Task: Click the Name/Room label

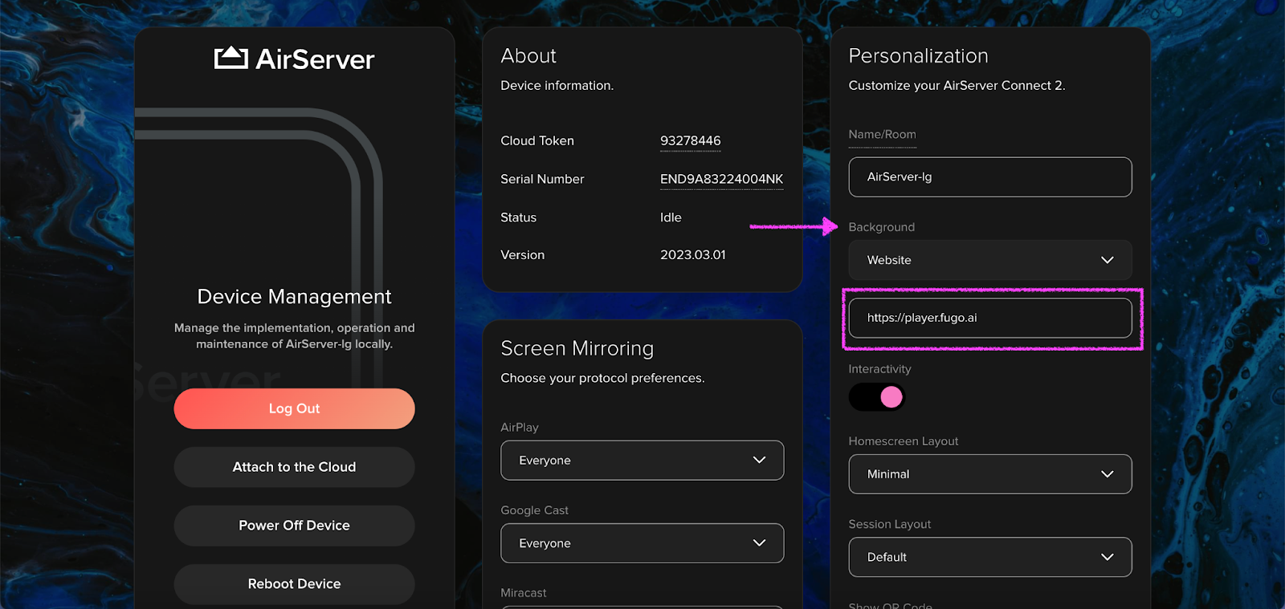Action: tap(882, 134)
